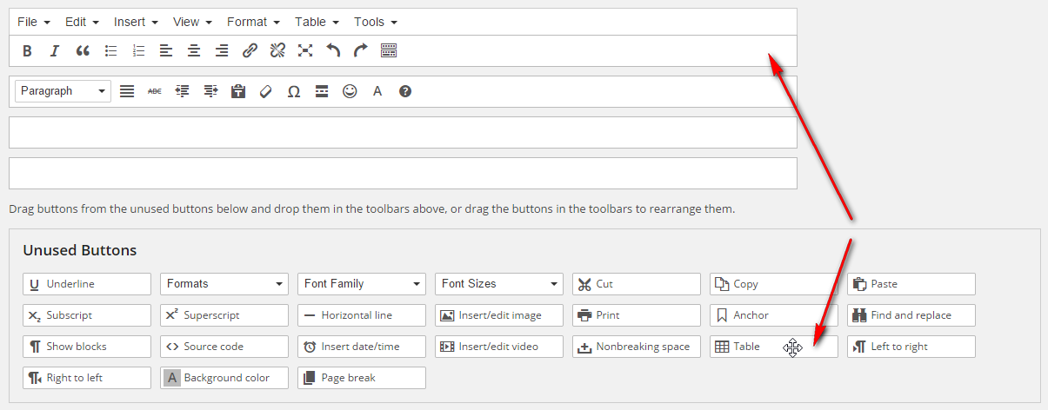Click the Source code unused button

pos(224,347)
